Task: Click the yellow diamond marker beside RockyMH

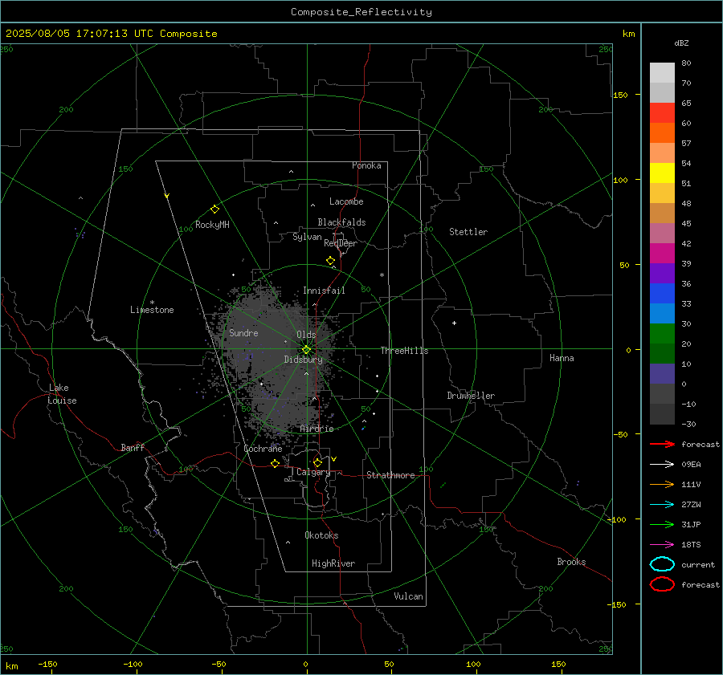Action: pos(214,209)
